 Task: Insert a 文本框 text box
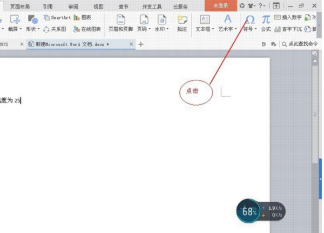(x=205, y=23)
